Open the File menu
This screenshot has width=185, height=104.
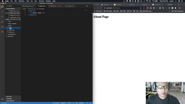[x=12, y=1]
